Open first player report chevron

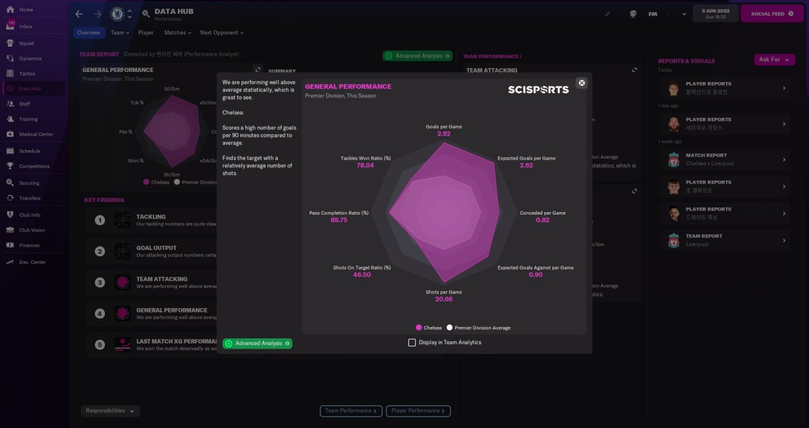(784, 88)
